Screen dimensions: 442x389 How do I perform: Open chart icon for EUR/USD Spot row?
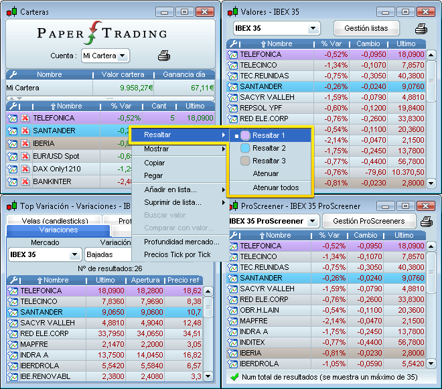13,156
